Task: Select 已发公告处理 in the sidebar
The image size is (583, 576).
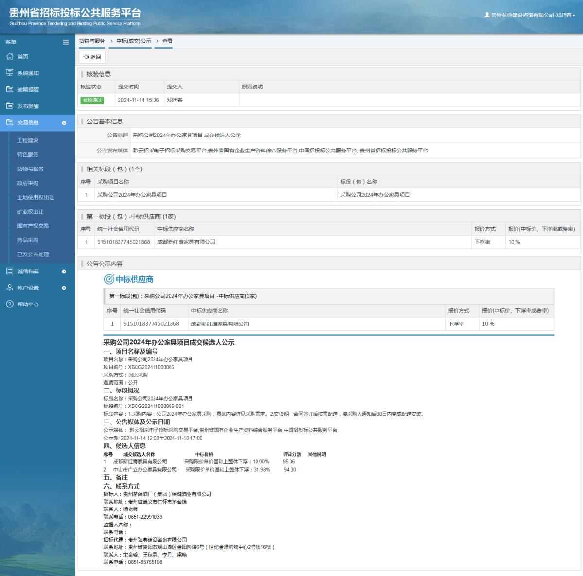Action: (33, 254)
